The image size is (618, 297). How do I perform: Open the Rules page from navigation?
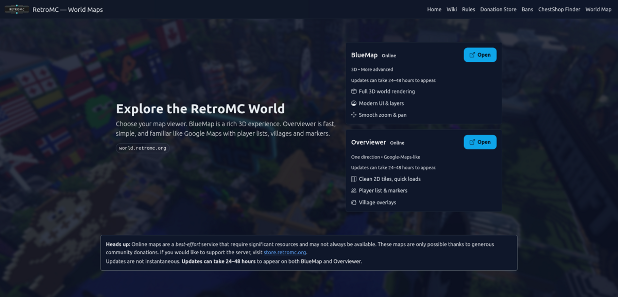tap(469, 9)
